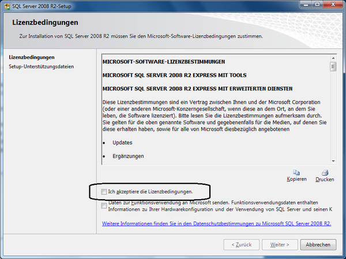This screenshot has height=259, width=346.
Task: Click the Drucken label
Action: tap(325, 179)
